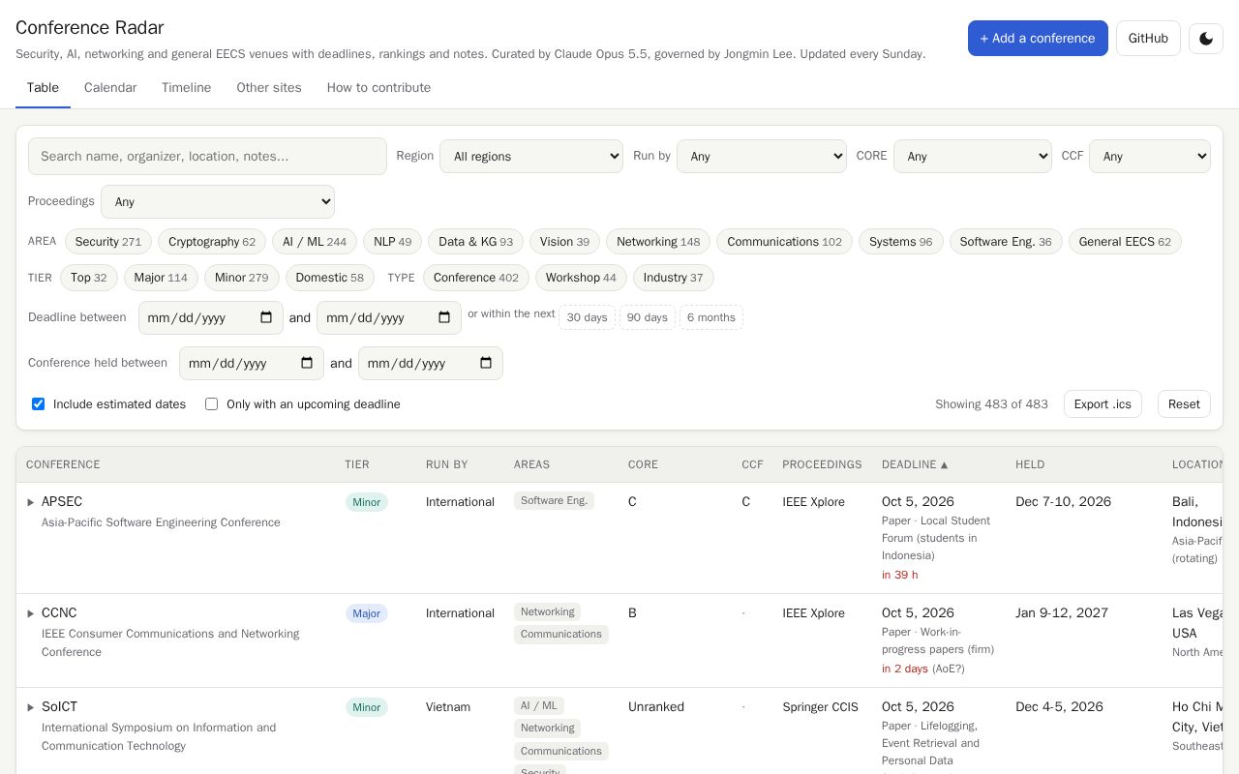Enable Only with an upcoming deadline
The image size is (1239, 774).
tap(211, 404)
